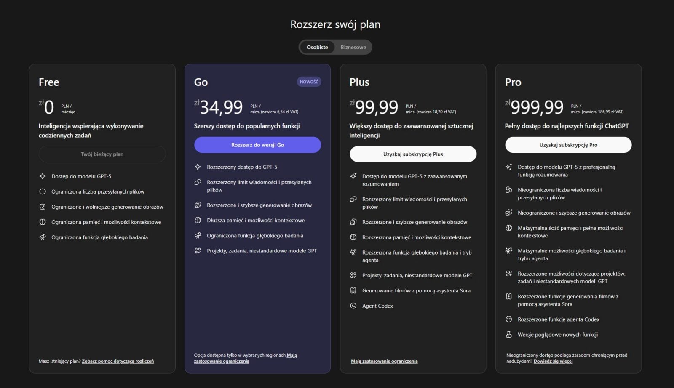The image size is (674, 388).
Task: Click the flask icon beside Wersje poglądowe nowych funkcji
Action: coord(508,335)
